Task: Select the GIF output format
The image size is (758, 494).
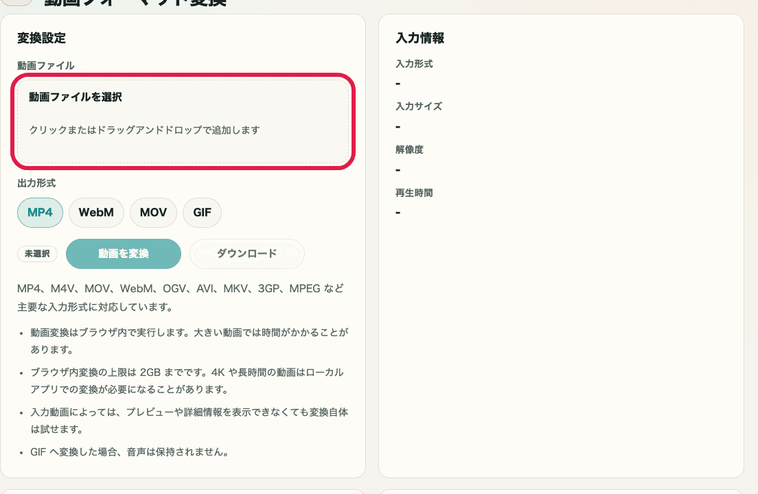Action: coord(202,213)
